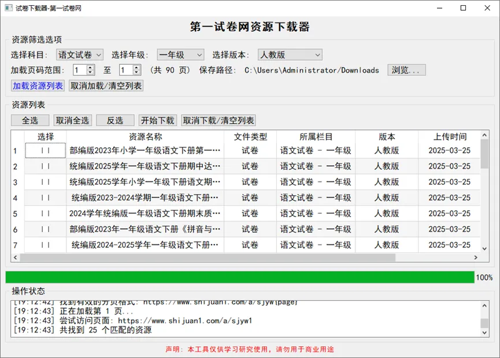Toggle the selection checkbox in row 6
This screenshot has height=358, width=500.
[x=45, y=229]
